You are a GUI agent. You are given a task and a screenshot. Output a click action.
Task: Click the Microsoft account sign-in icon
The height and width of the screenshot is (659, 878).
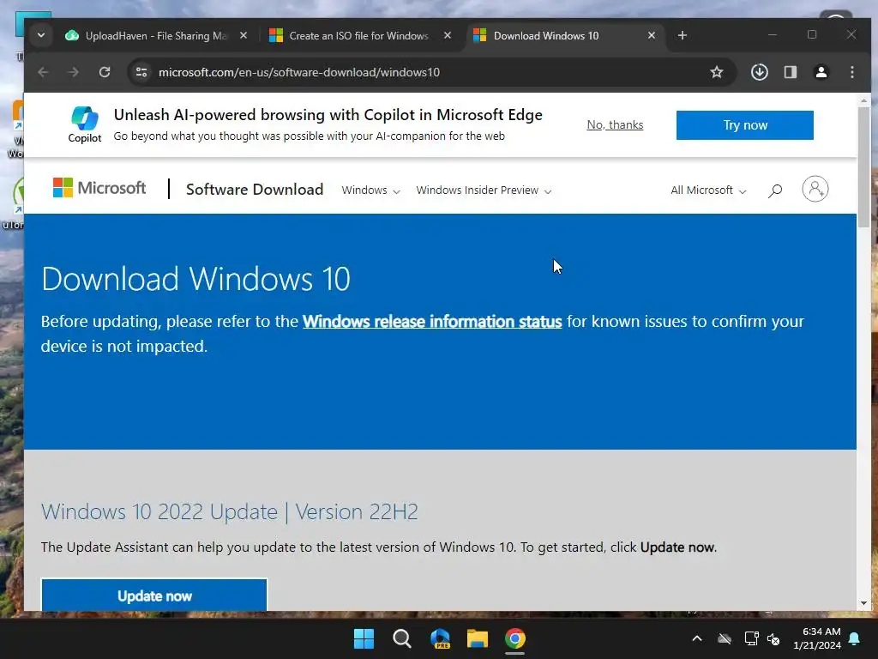pos(815,190)
